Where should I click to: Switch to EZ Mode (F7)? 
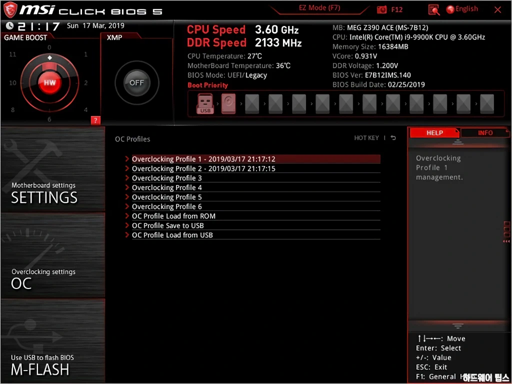pos(319,8)
